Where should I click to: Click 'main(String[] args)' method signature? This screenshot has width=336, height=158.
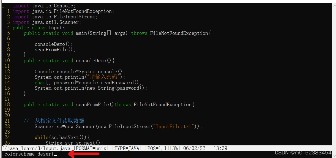(x=102, y=33)
